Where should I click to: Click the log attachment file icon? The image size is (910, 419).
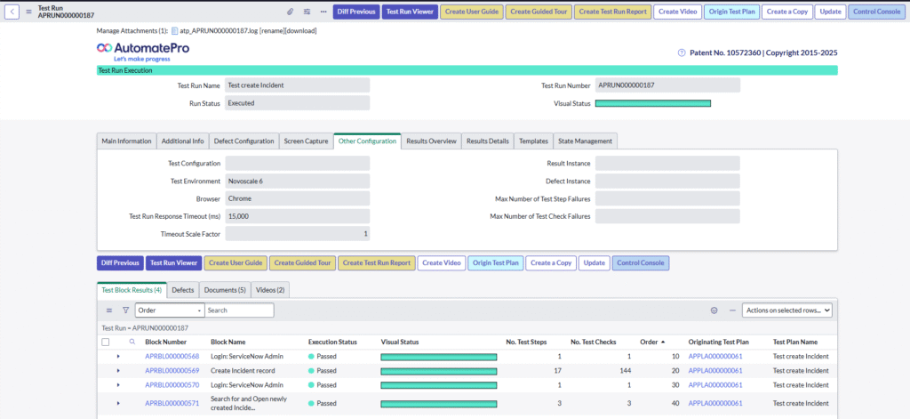coord(174,31)
